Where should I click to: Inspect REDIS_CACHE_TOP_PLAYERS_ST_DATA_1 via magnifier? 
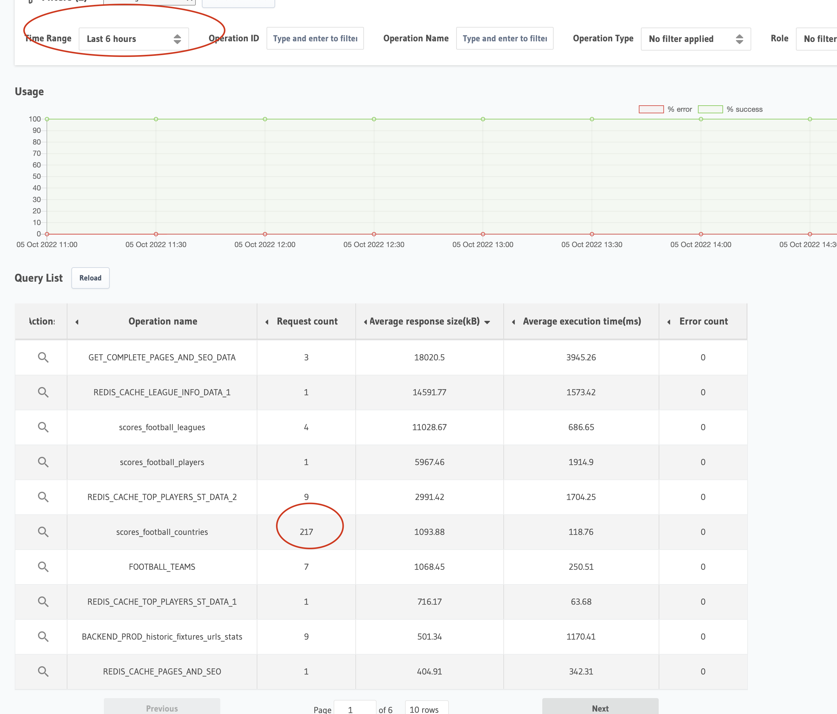pos(43,601)
